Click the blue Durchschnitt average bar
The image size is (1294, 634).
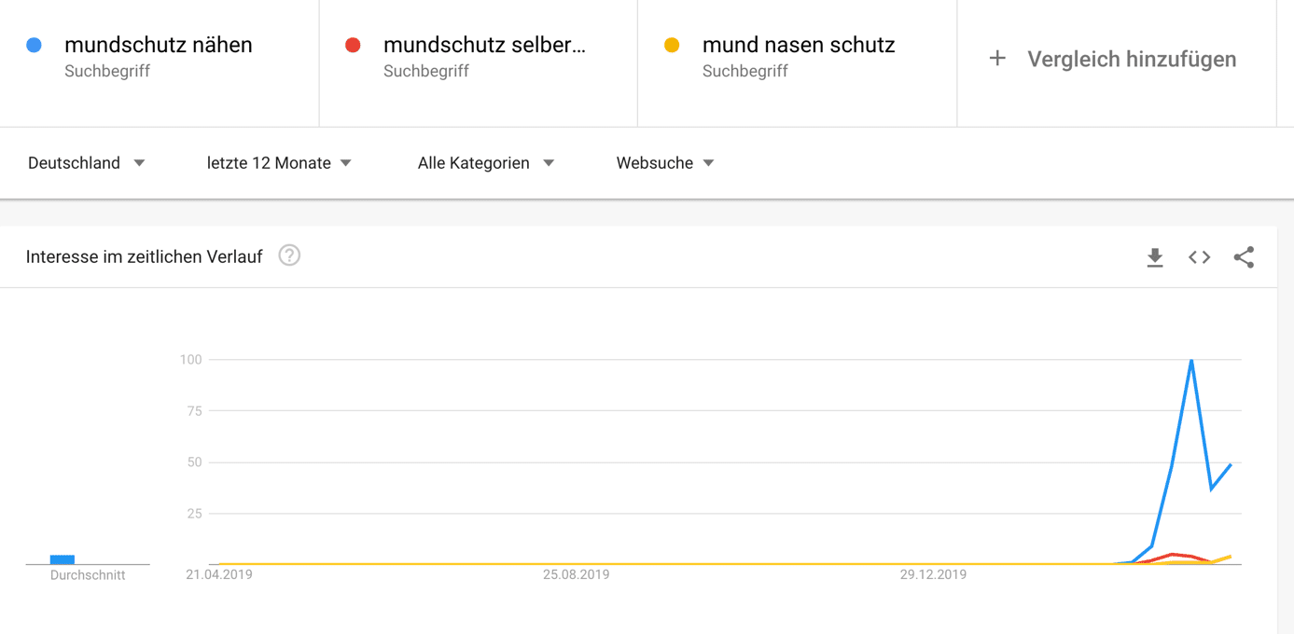pyautogui.click(x=63, y=559)
